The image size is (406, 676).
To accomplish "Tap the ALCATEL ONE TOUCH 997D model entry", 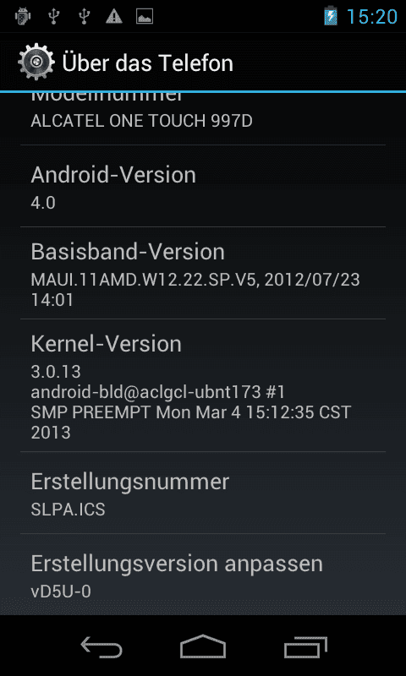I will click(x=203, y=118).
